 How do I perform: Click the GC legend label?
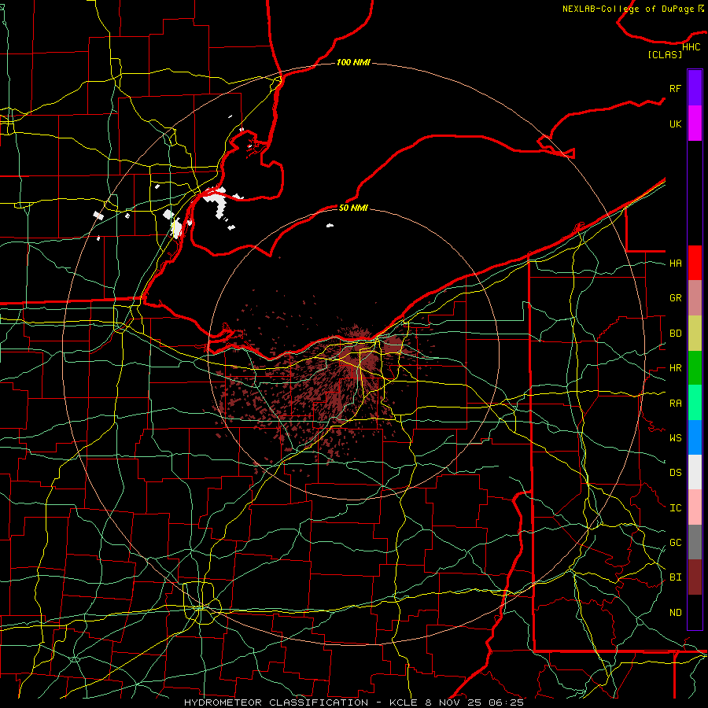click(676, 543)
